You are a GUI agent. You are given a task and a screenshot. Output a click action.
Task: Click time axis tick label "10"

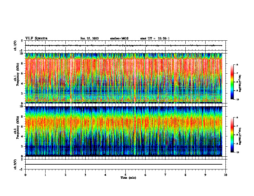[x=225, y=175]
